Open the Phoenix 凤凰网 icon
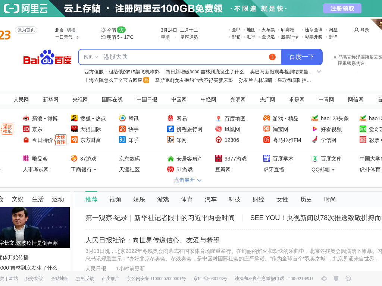Viewport: 382px width, 286px height. tap(219, 129)
